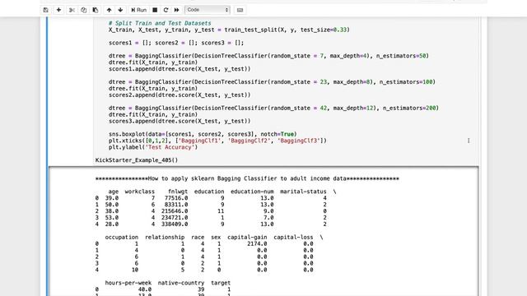Interrupt the kernel with stop icon
The height and width of the screenshot is (296, 527).
155,10
